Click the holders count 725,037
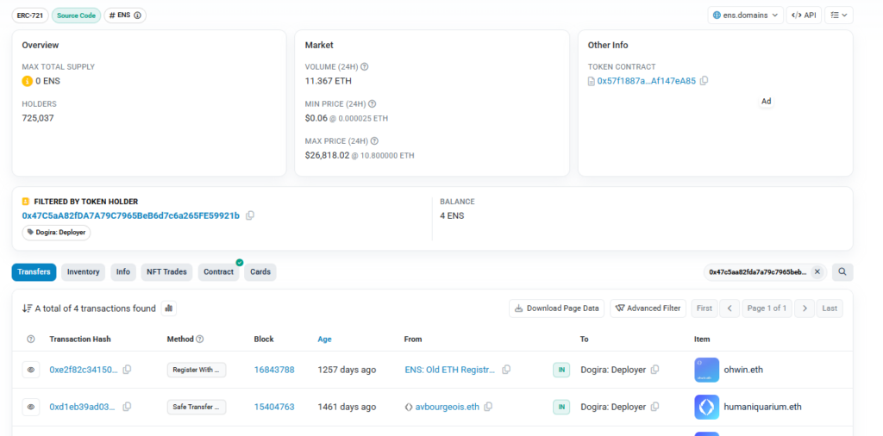883x436 pixels. tap(38, 118)
